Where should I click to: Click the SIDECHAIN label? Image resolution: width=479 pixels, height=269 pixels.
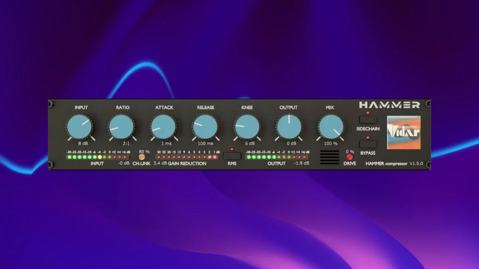coord(368,129)
